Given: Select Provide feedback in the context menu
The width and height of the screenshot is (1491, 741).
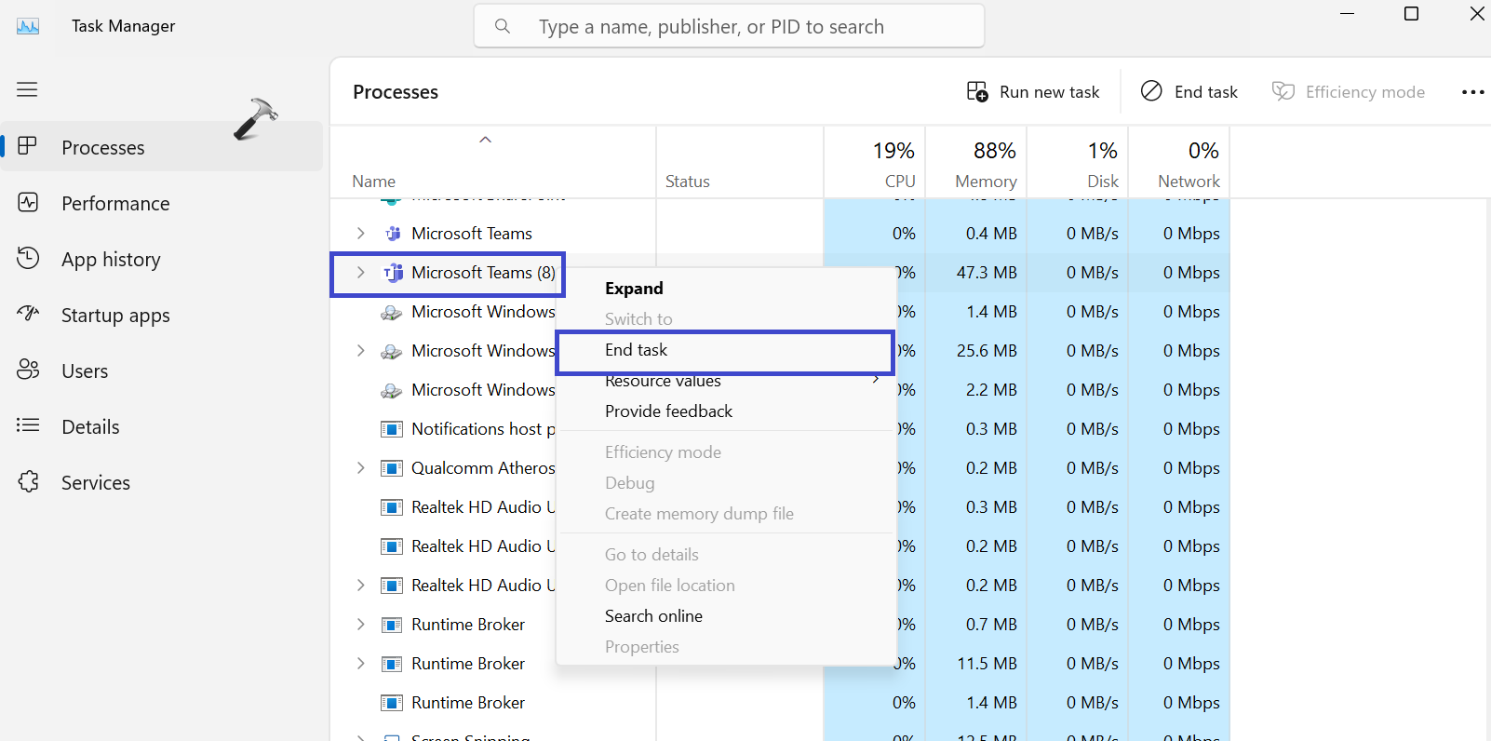Looking at the screenshot, I should click(x=668, y=411).
